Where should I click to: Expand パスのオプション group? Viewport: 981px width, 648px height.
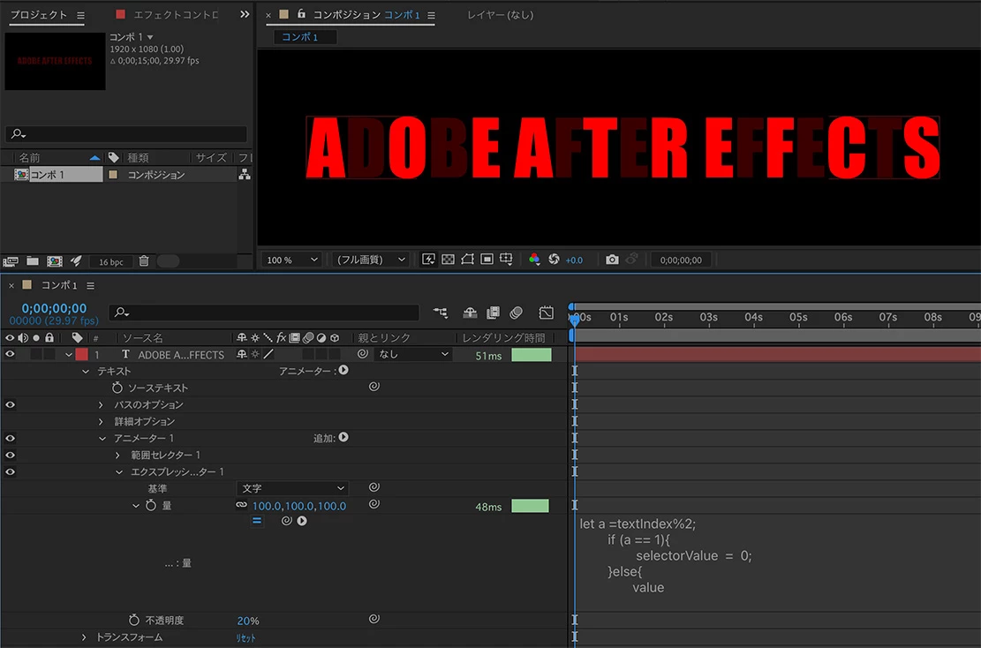102,405
